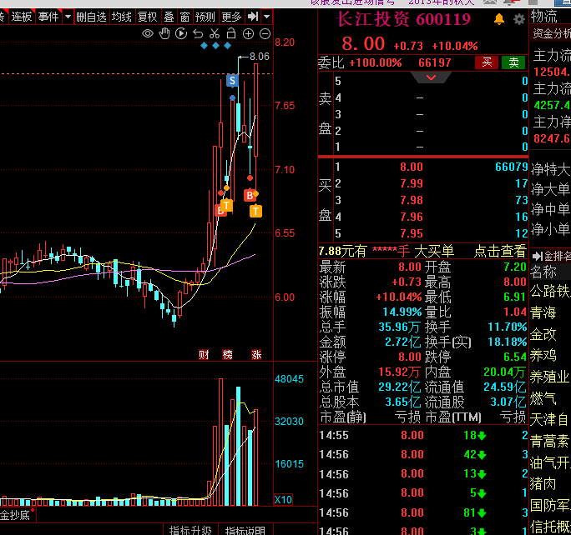
Task: Open the 预测 forecast tool
Action: [205, 17]
